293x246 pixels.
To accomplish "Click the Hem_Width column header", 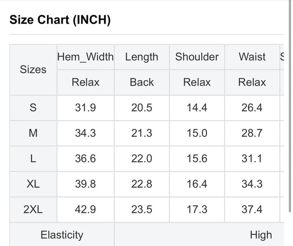I will 85,57.
